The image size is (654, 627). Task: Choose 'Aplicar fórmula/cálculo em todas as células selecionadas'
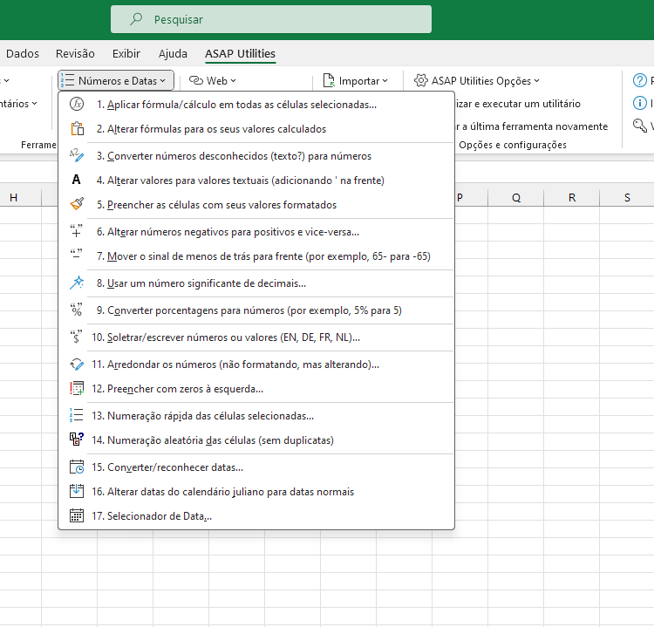(x=256, y=105)
